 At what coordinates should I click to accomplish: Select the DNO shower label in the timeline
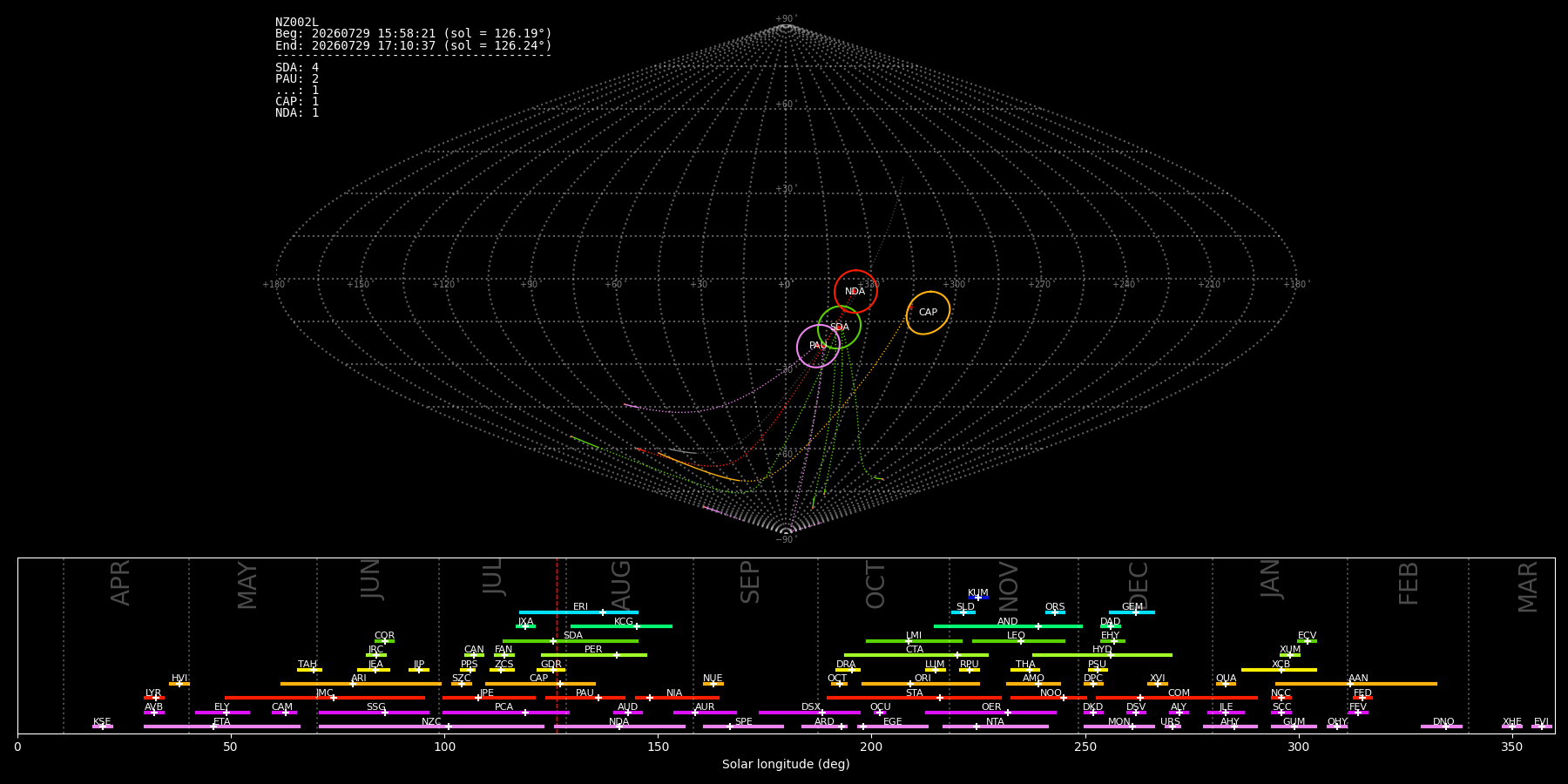pyautogui.click(x=1443, y=722)
